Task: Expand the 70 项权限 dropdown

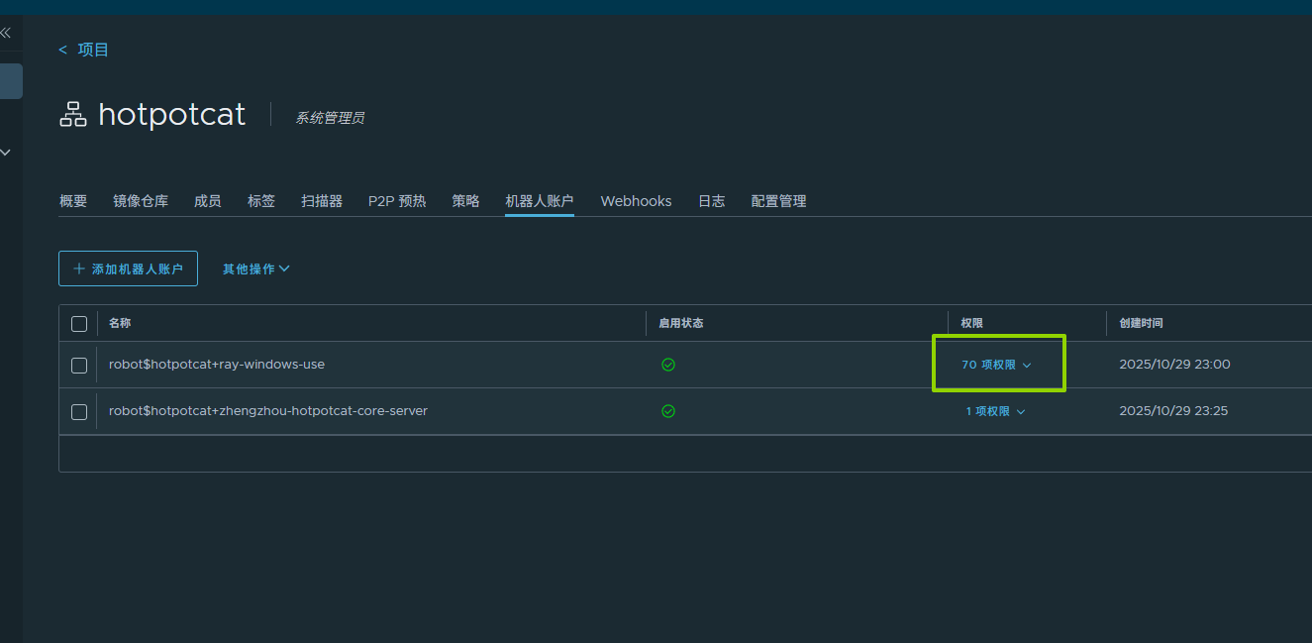Action: click(996, 365)
